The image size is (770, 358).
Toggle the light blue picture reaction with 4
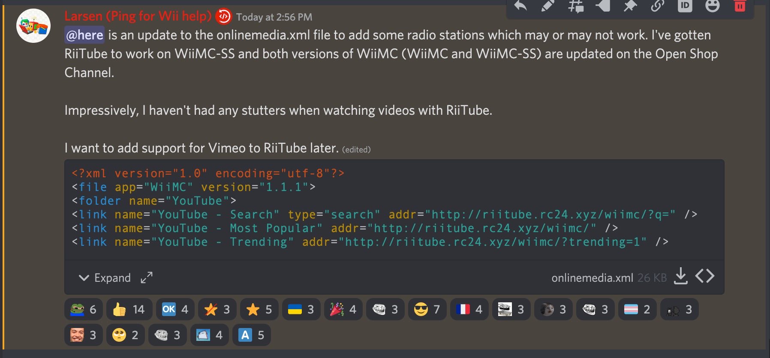[210, 335]
